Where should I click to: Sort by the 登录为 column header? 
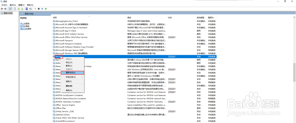(x=212, y=18)
